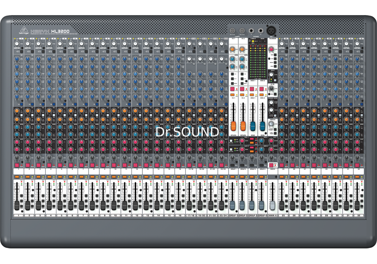Click channel 1 black pan knob
Viewport: 377px width, 264px height.
(17, 158)
